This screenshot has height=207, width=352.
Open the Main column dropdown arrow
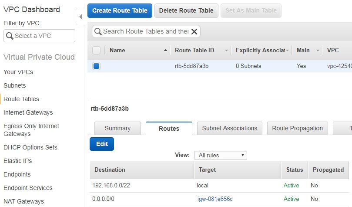[x=318, y=51]
